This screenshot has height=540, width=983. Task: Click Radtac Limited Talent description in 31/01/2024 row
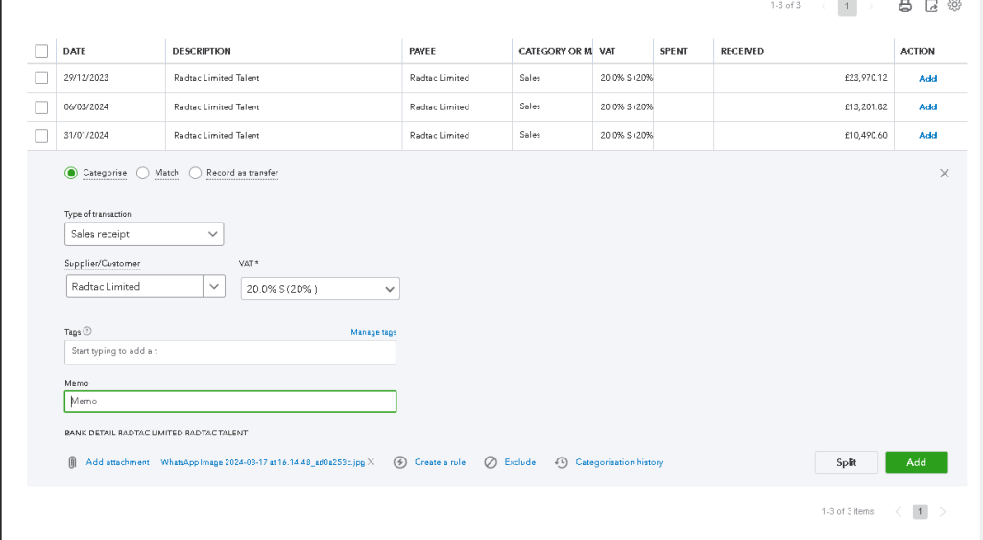click(216, 136)
